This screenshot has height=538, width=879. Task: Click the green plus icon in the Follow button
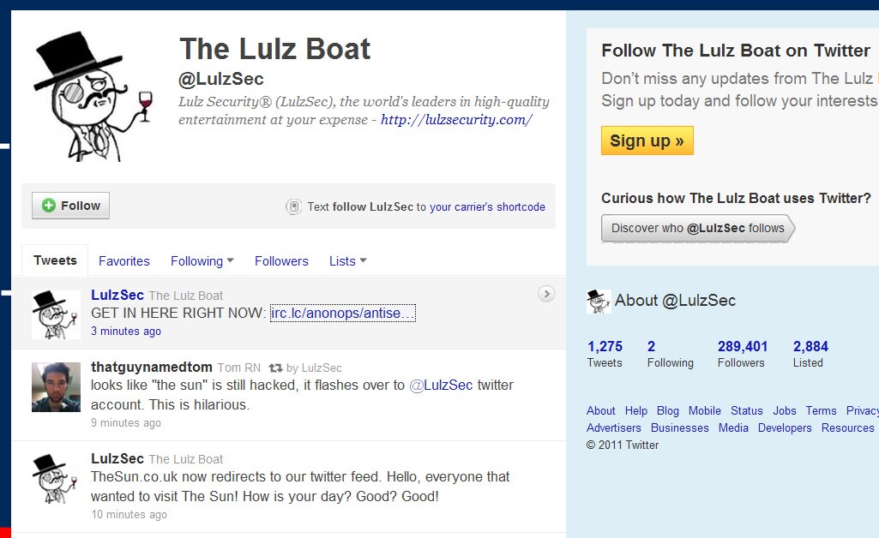point(51,205)
